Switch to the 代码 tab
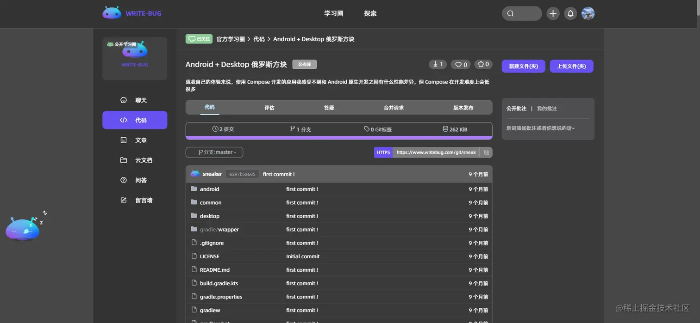The width and height of the screenshot is (700, 323). (x=210, y=107)
